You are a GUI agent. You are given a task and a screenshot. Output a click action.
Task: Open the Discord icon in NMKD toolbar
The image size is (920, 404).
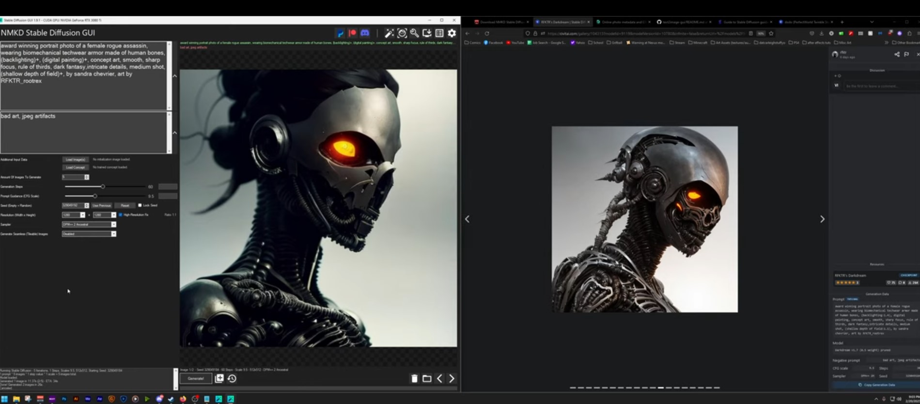pyautogui.click(x=365, y=33)
